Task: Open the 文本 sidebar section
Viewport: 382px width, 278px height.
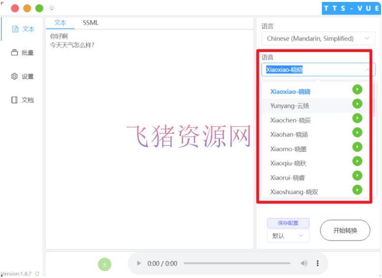Action: tap(23, 29)
